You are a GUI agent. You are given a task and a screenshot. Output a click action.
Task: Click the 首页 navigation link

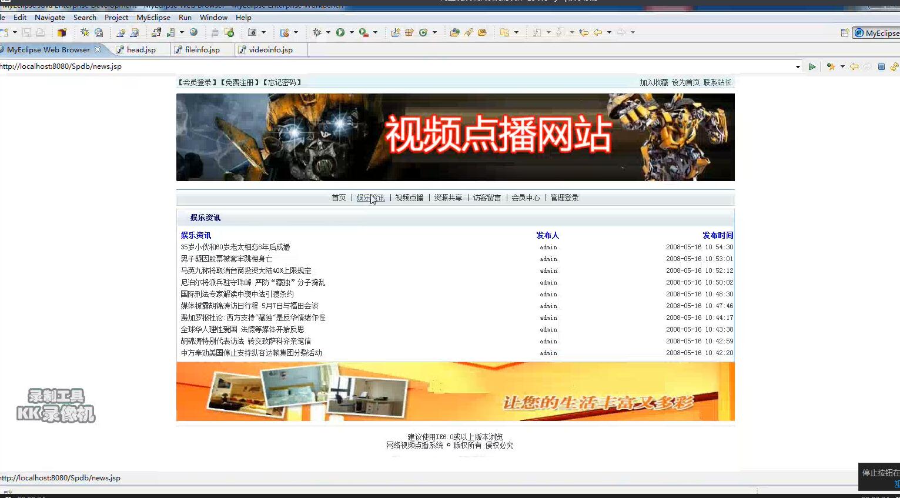pos(339,198)
